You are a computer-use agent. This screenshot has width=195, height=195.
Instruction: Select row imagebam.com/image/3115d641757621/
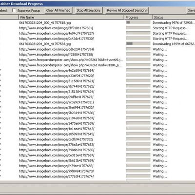[x=57, y=81]
